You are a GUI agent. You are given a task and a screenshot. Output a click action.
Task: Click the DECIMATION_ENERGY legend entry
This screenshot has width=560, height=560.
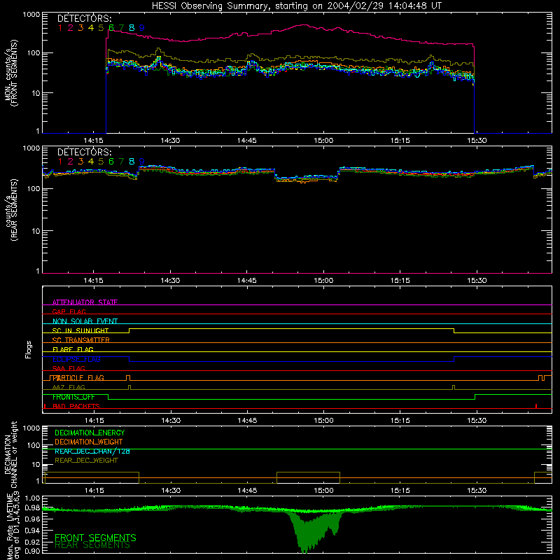90,433
